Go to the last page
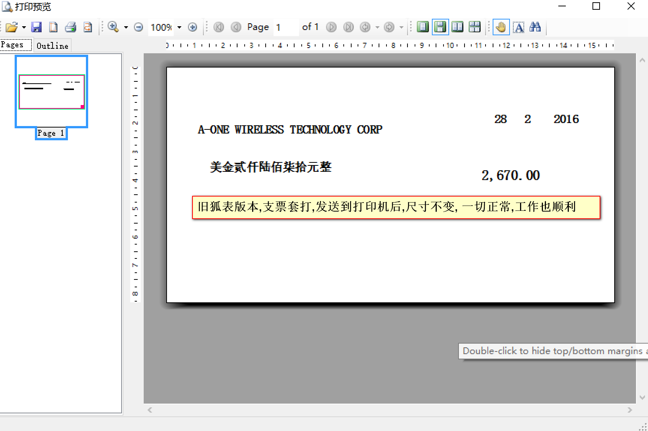The height and width of the screenshot is (431, 648). tap(349, 27)
